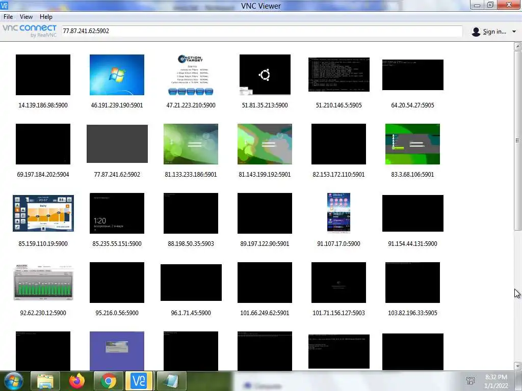Image resolution: width=522 pixels, height=391 pixels.
Task: Click the Sign in button
Action: pyautogui.click(x=494, y=32)
